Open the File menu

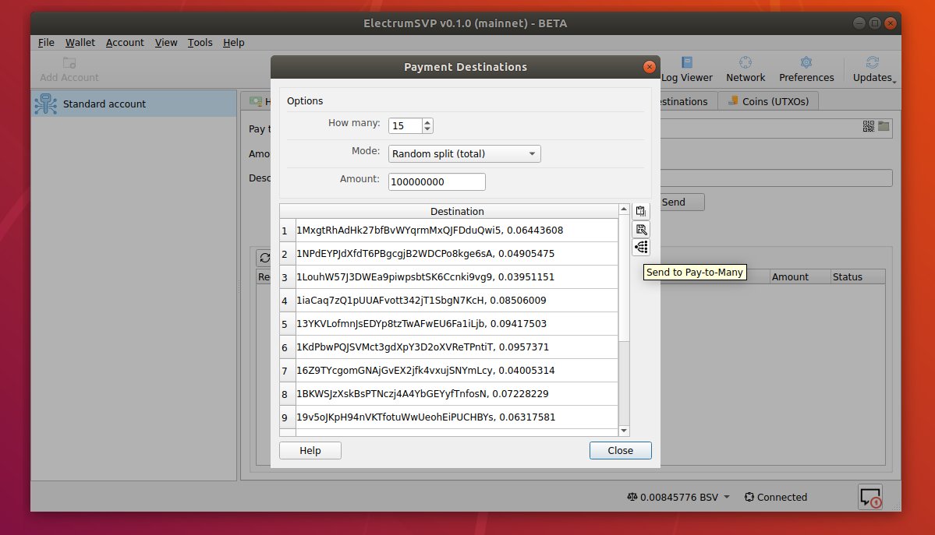click(46, 42)
